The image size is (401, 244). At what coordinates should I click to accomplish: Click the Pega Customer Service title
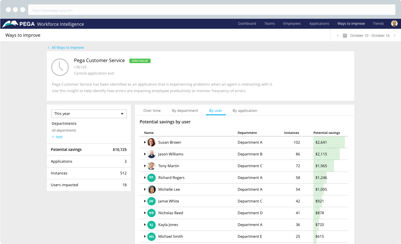pos(99,61)
